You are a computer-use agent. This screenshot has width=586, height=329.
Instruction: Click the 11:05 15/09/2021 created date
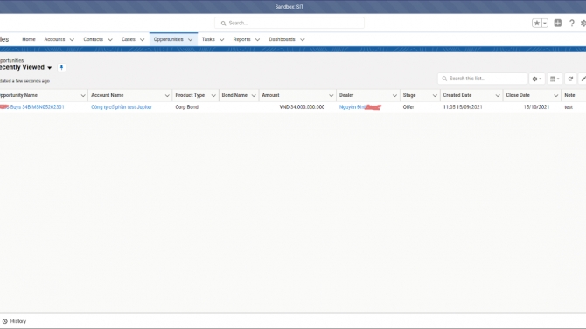[463, 107]
